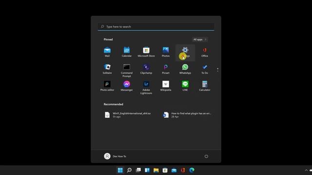Open recommended document How to find what plugin

(x=187, y=115)
